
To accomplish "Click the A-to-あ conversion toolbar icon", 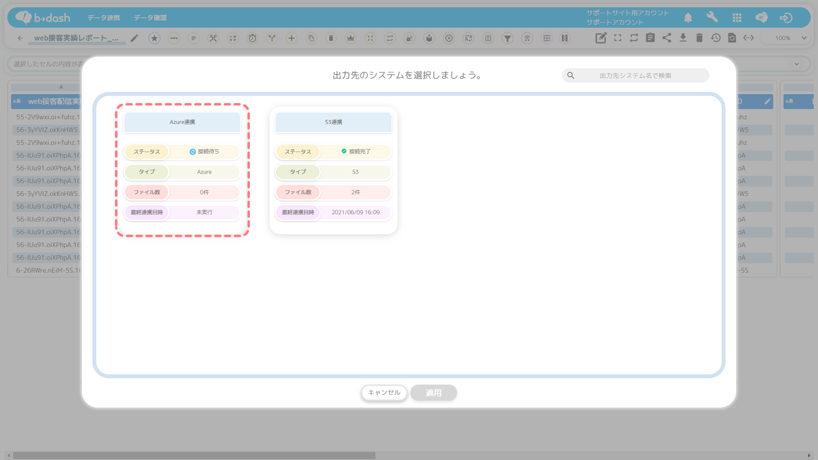I will click(468, 38).
